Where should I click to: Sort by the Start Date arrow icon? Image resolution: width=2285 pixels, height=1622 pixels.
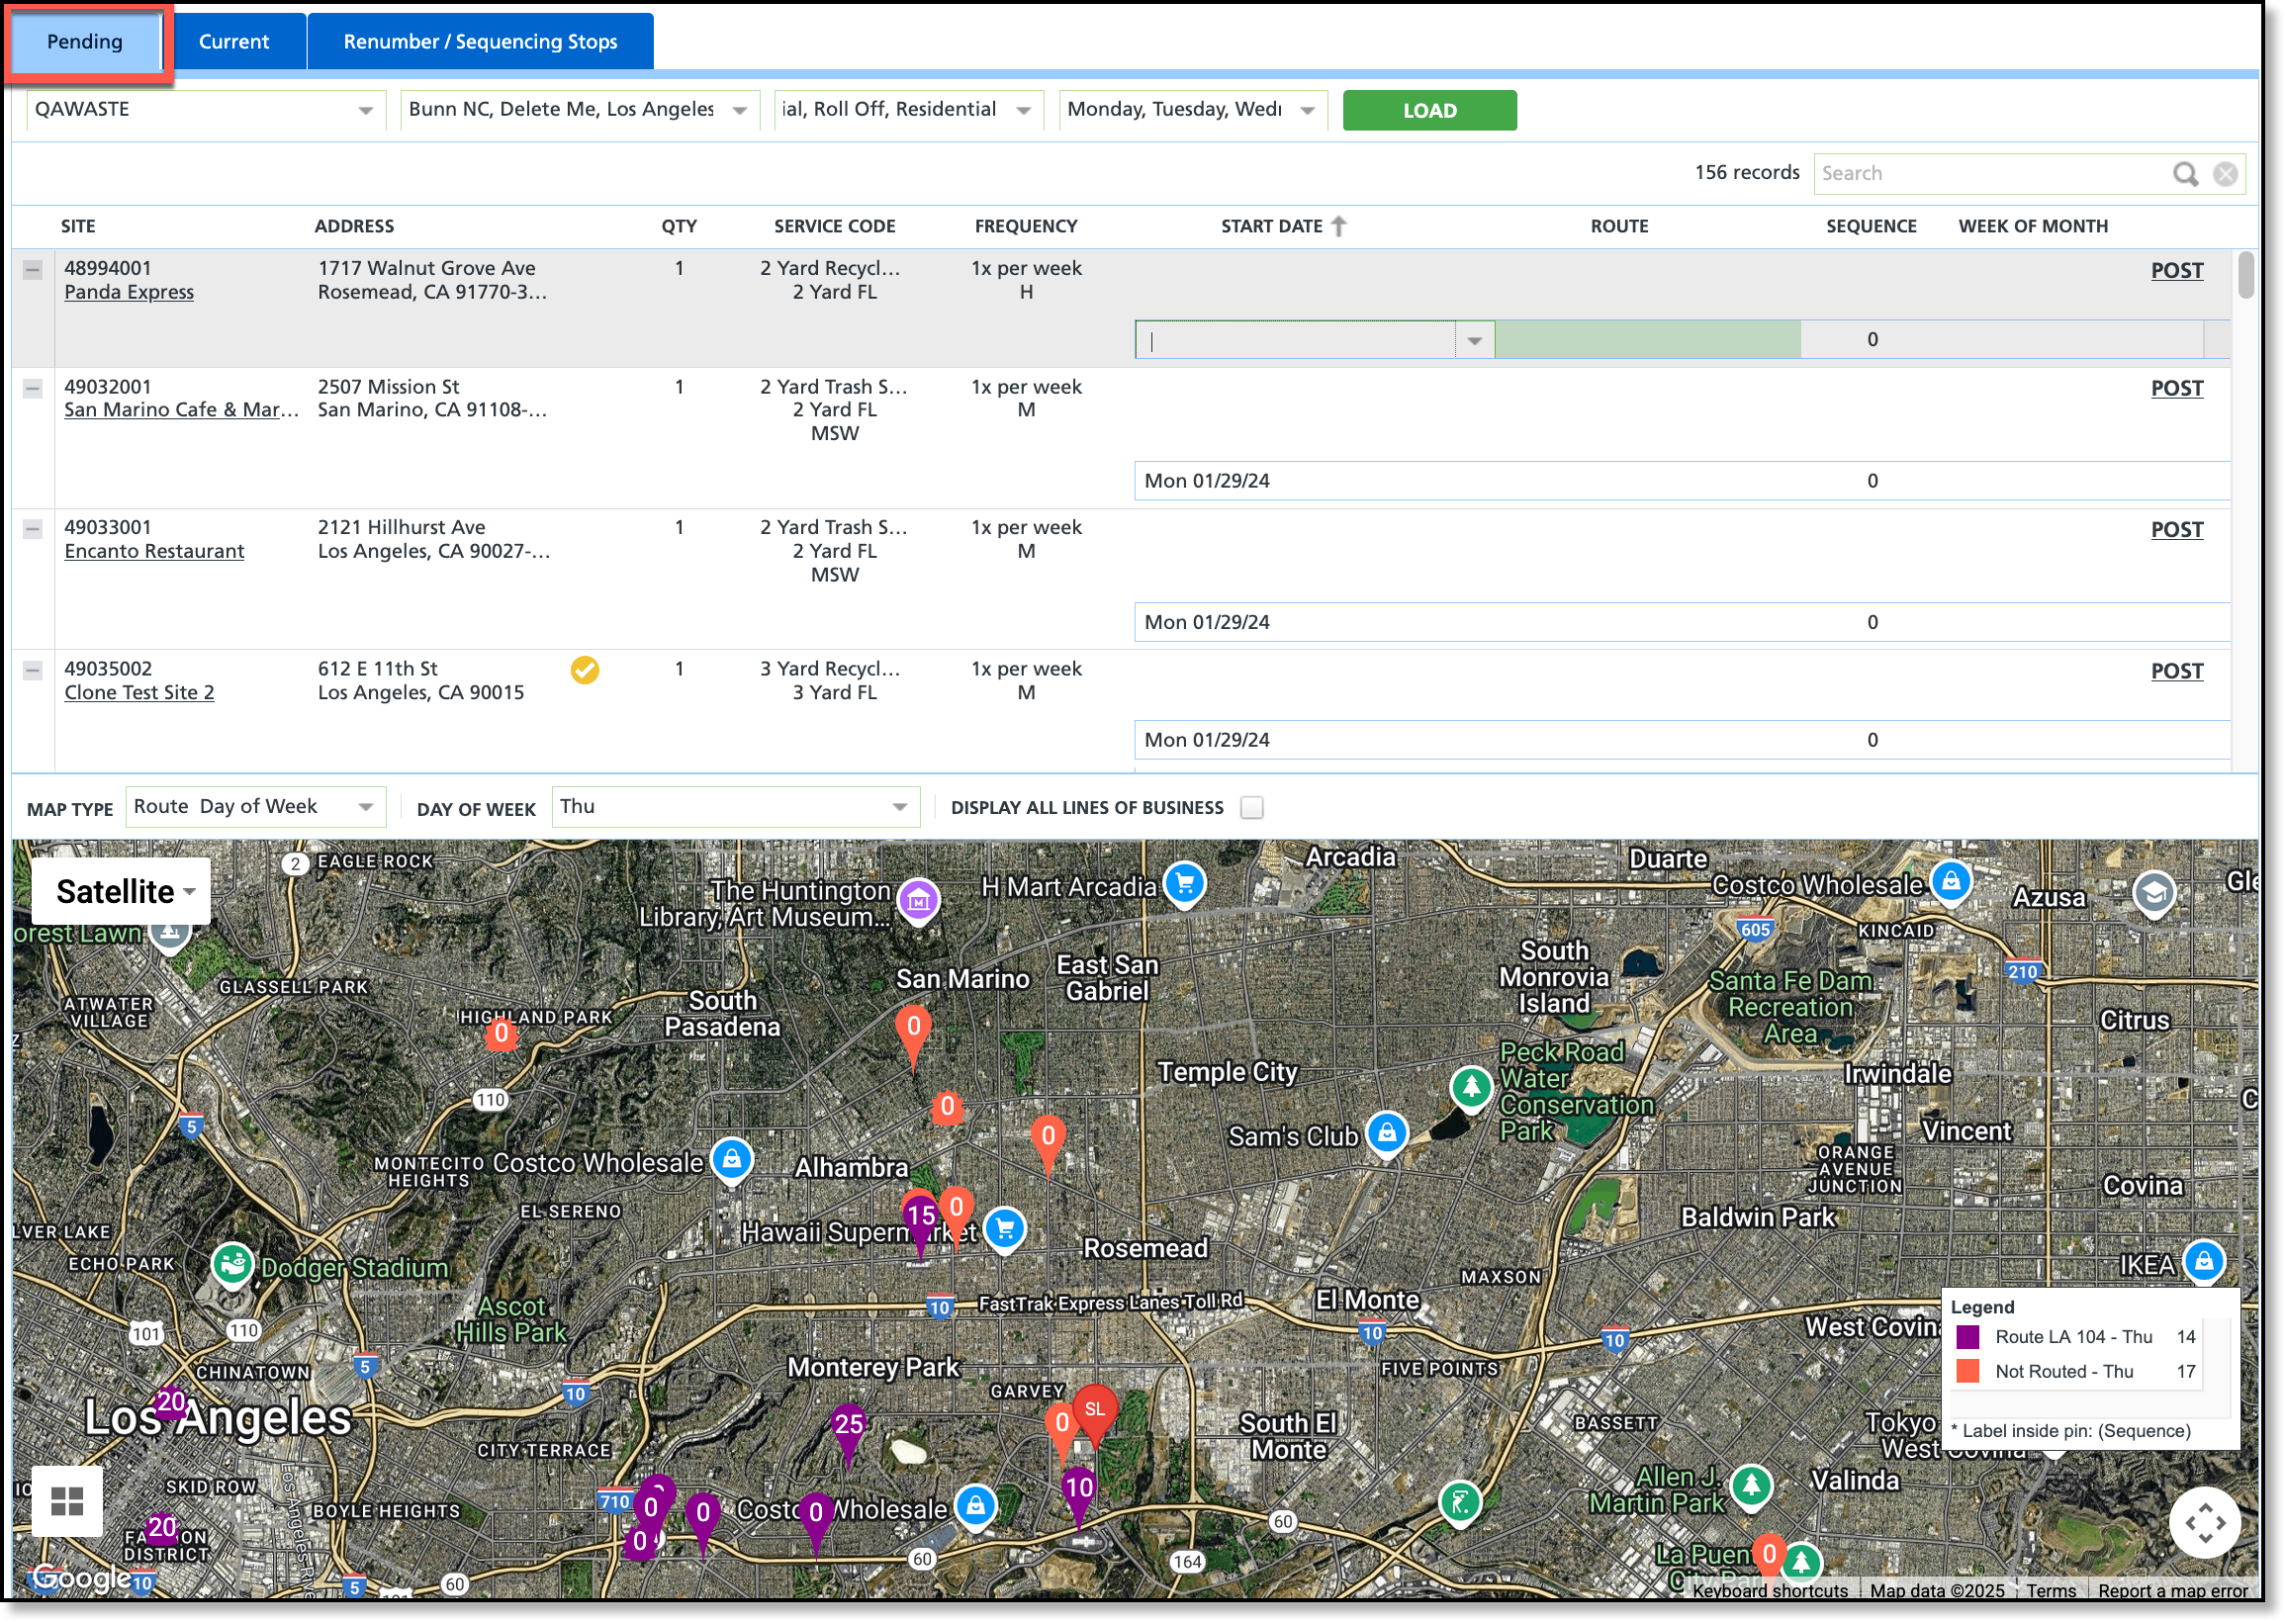(1339, 225)
